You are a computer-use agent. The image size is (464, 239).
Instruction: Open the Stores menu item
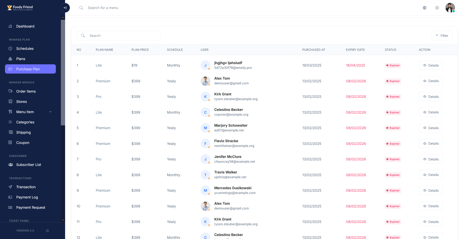point(30,102)
